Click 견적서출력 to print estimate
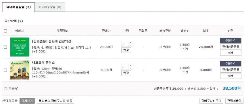This screenshot has height=108, width=248. (234, 101)
